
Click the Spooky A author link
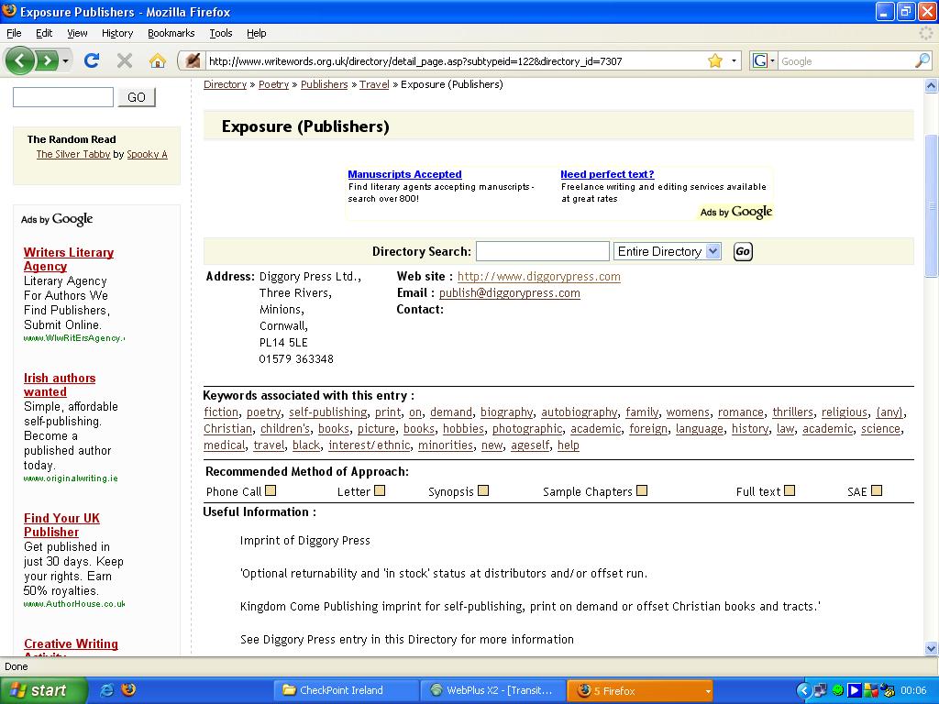(147, 154)
